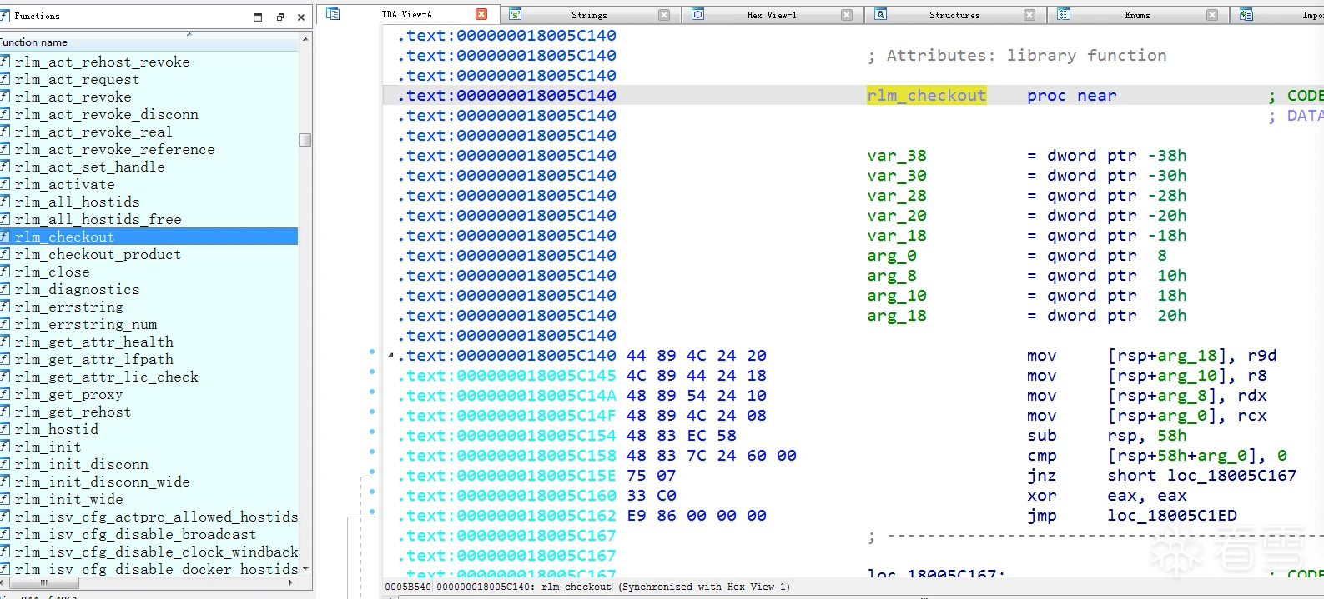
Task: Click the 'Attributes: library function' comment
Action: (1017, 56)
